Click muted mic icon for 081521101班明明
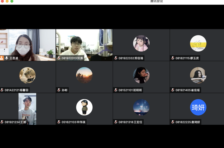 [116, 90]
